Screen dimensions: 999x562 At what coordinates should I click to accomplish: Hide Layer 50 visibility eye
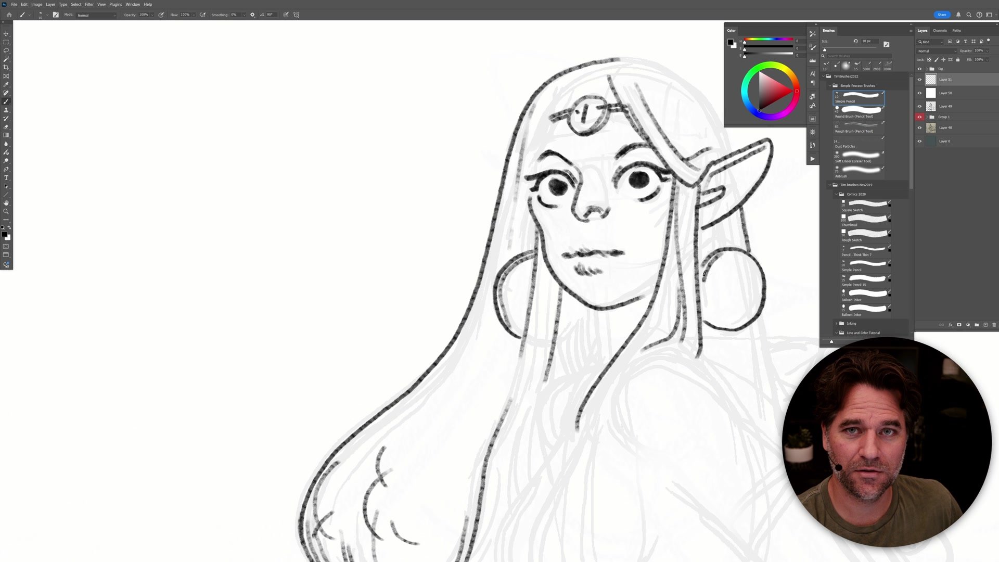tap(919, 93)
